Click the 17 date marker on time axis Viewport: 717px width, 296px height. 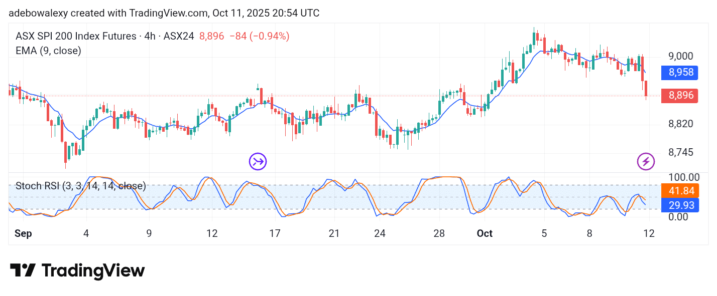(x=274, y=234)
